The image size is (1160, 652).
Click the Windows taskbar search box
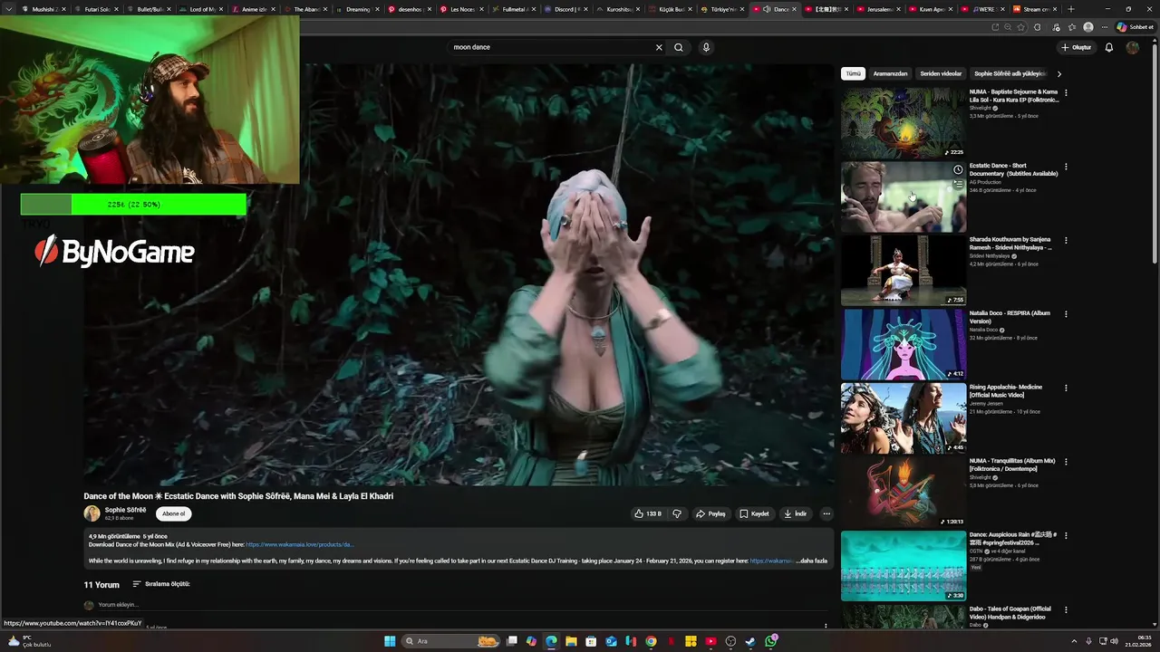coord(450,641)
